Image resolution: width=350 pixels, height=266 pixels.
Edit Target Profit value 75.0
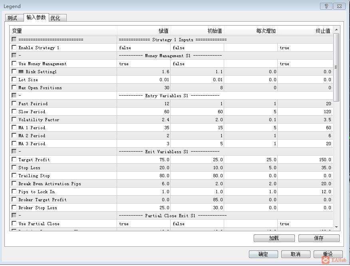pos(143,160)
